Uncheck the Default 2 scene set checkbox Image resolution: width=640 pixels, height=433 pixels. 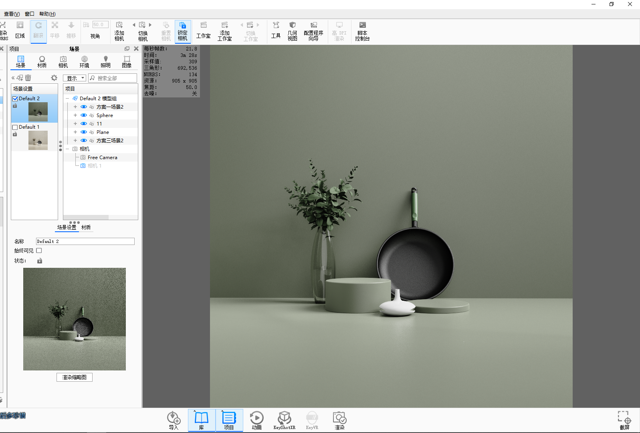(x=15, y=99)
